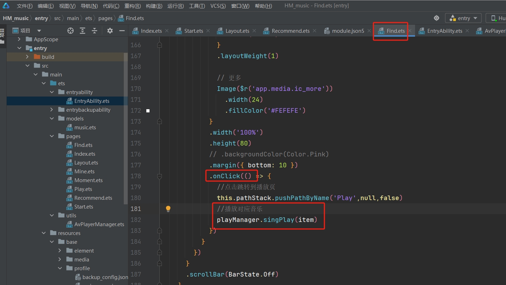506x285 pixels.
Task: Open AvPlayerManager.ets from utils folder
Action: (x=99, y=224)
